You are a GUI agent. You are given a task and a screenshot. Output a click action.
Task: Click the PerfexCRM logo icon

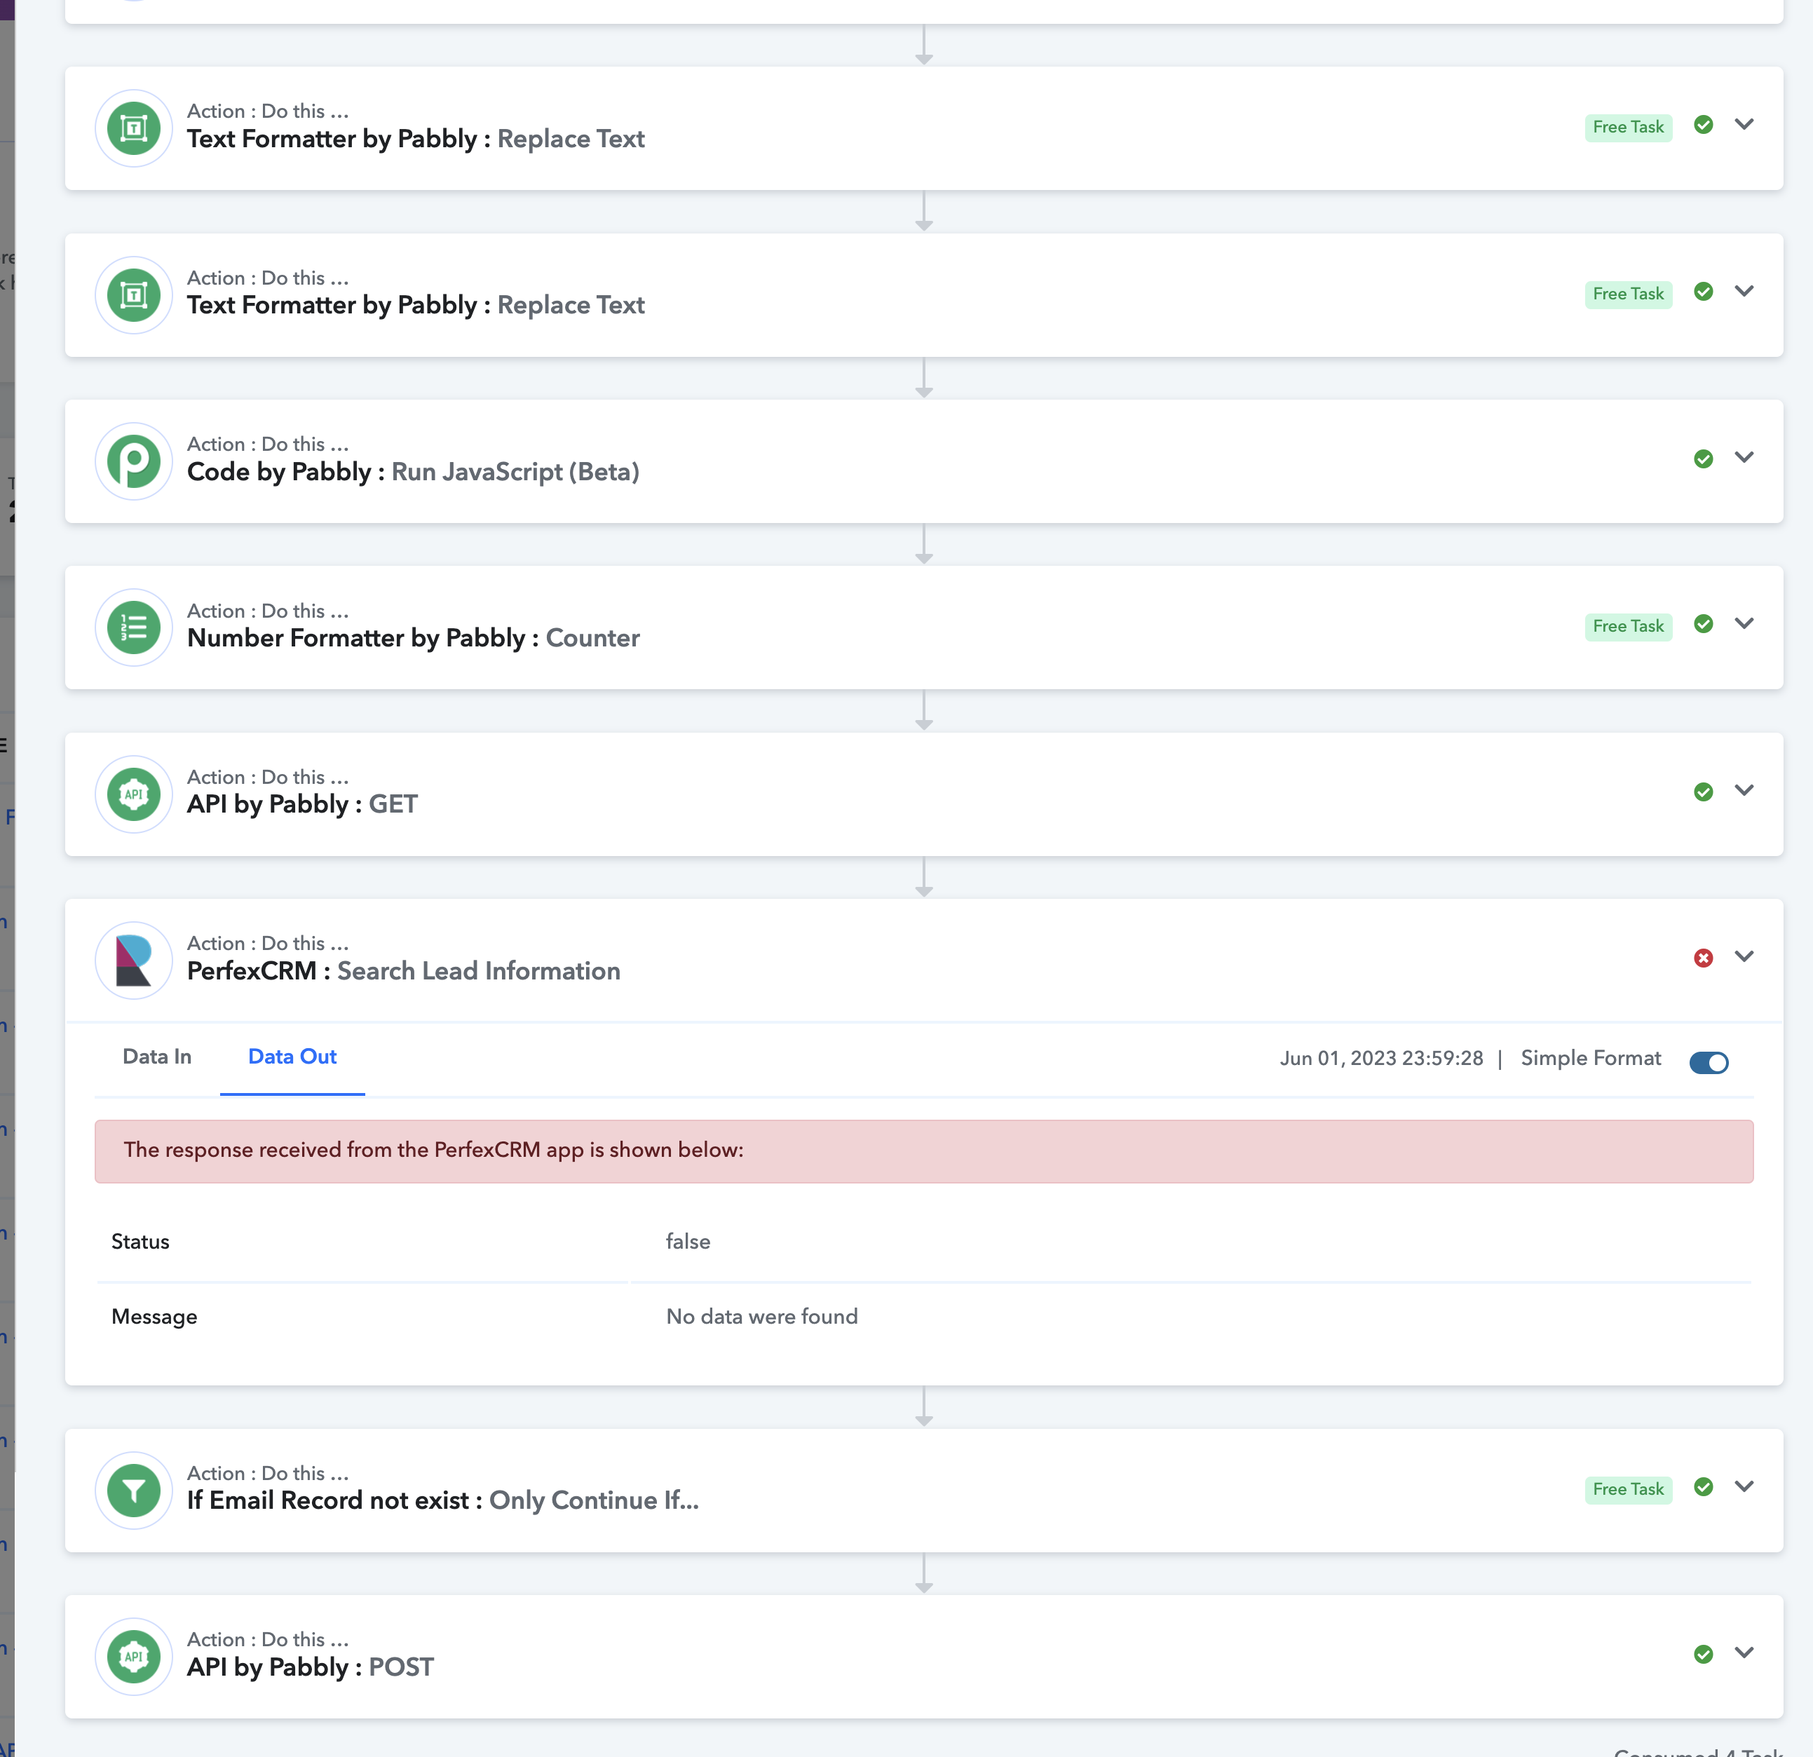click(134, 961)
